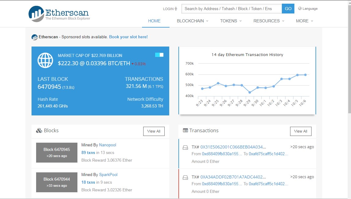Open From address in first transaction

(x=222, y=154)
